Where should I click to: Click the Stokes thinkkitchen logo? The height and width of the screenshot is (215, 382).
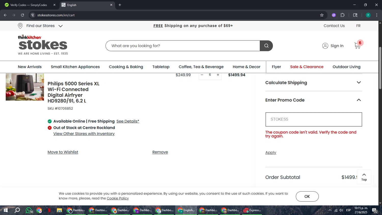43,45
